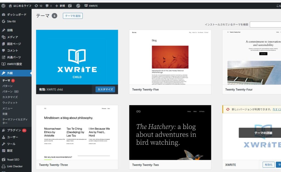281x172 pixels.
Task: Expand the 設定 settings menu
Action: tap(10, 151)
